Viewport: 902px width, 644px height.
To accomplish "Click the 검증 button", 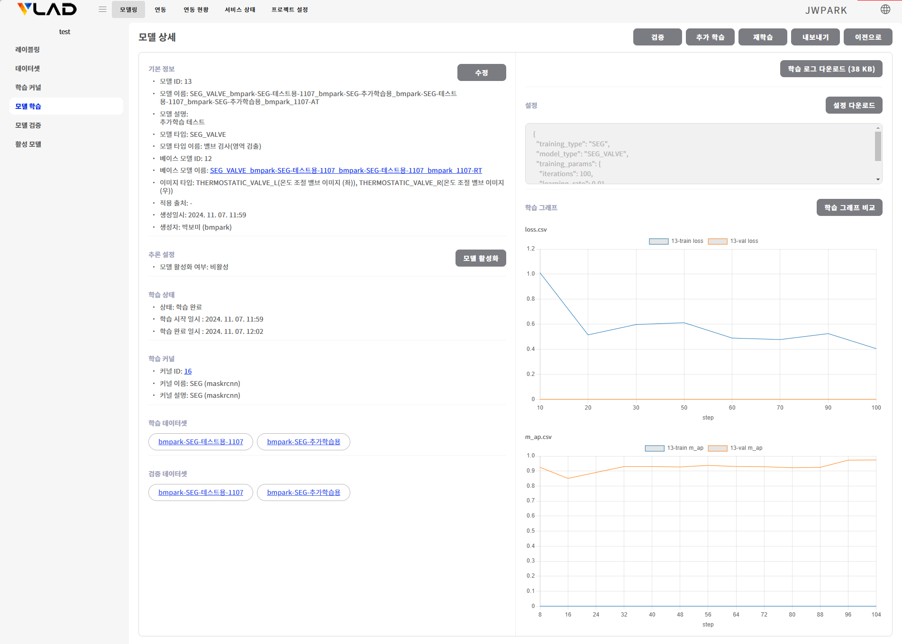I will tap(657, 37).
